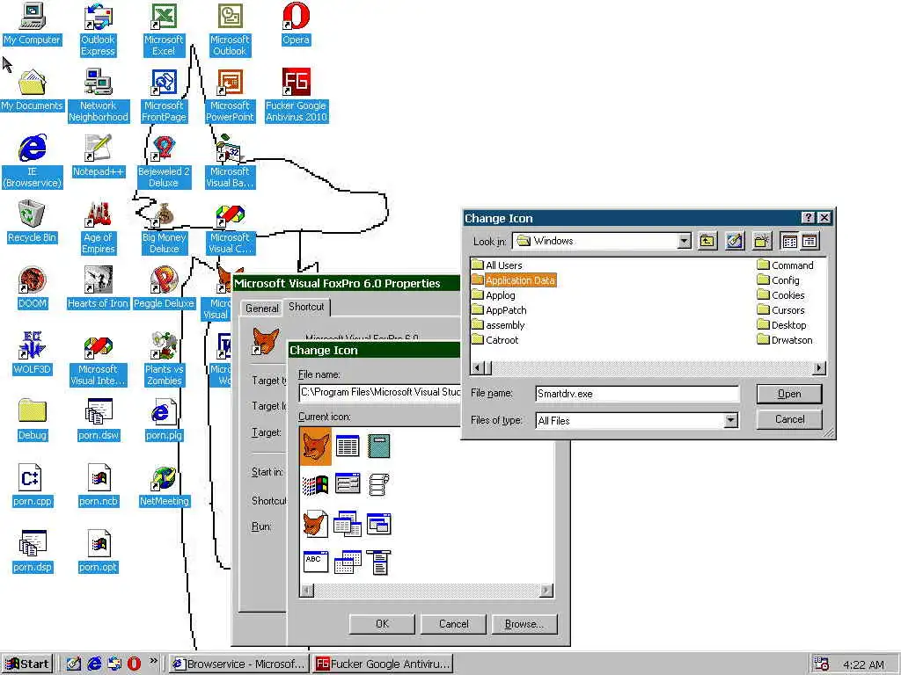The image size is (901, 675).
Task: Select Microsoft Excel shortcut on desktop
Action: click(164, 30)
